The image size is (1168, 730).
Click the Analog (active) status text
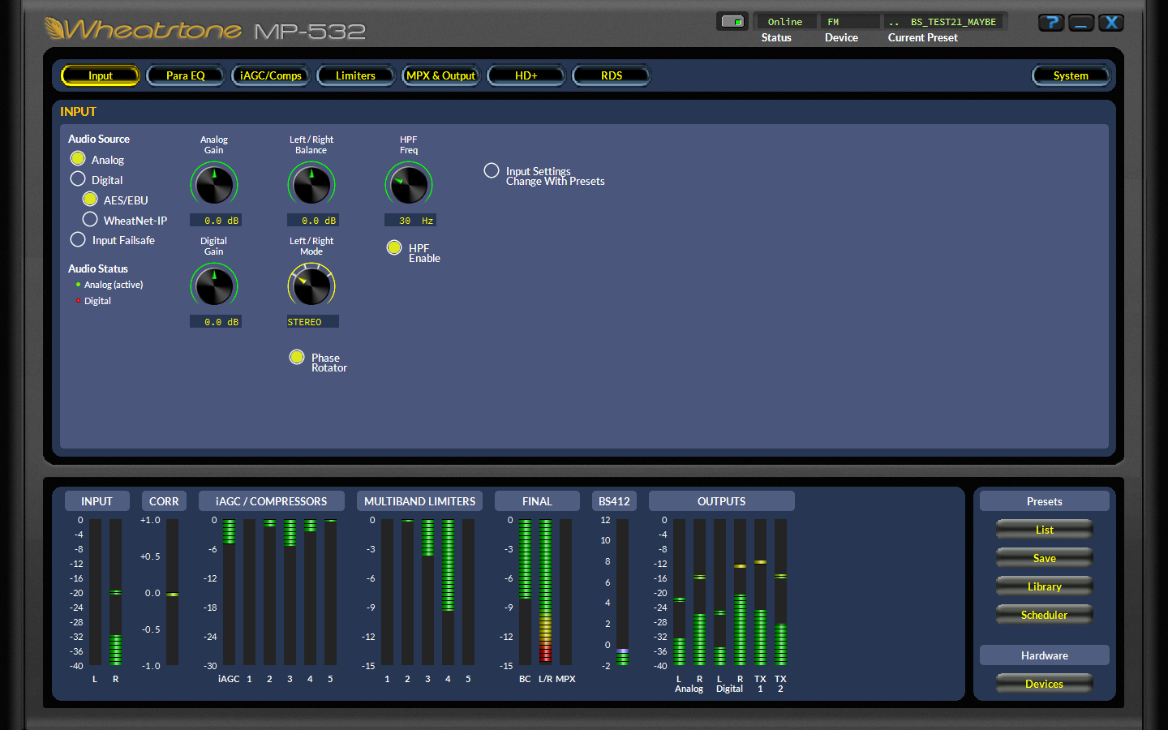(114, 285)
